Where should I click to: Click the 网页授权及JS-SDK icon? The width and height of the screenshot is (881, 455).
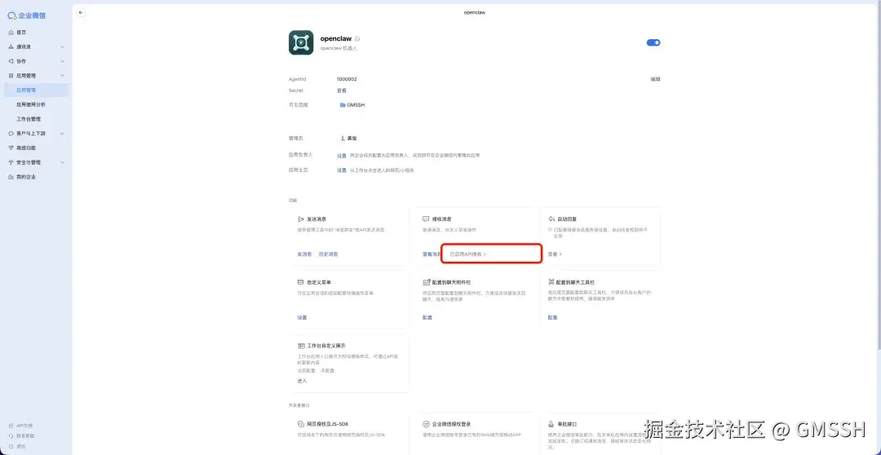pyautogui.click(x=300, y=424)
